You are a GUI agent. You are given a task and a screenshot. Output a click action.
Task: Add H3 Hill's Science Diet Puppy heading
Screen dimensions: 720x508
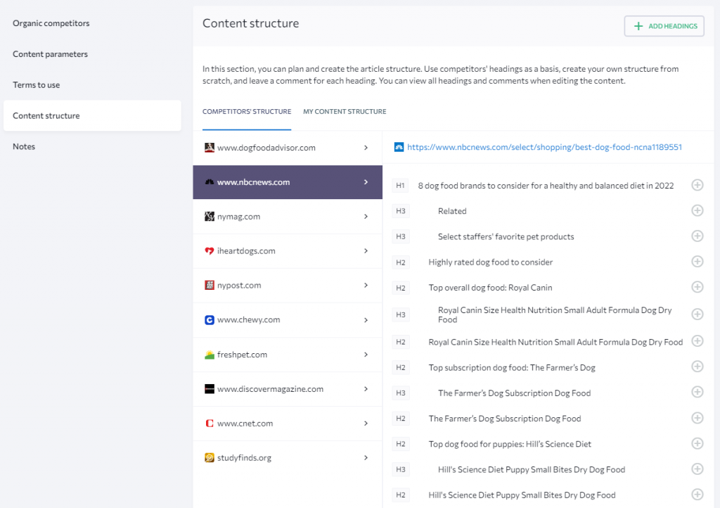click(697, 469)
